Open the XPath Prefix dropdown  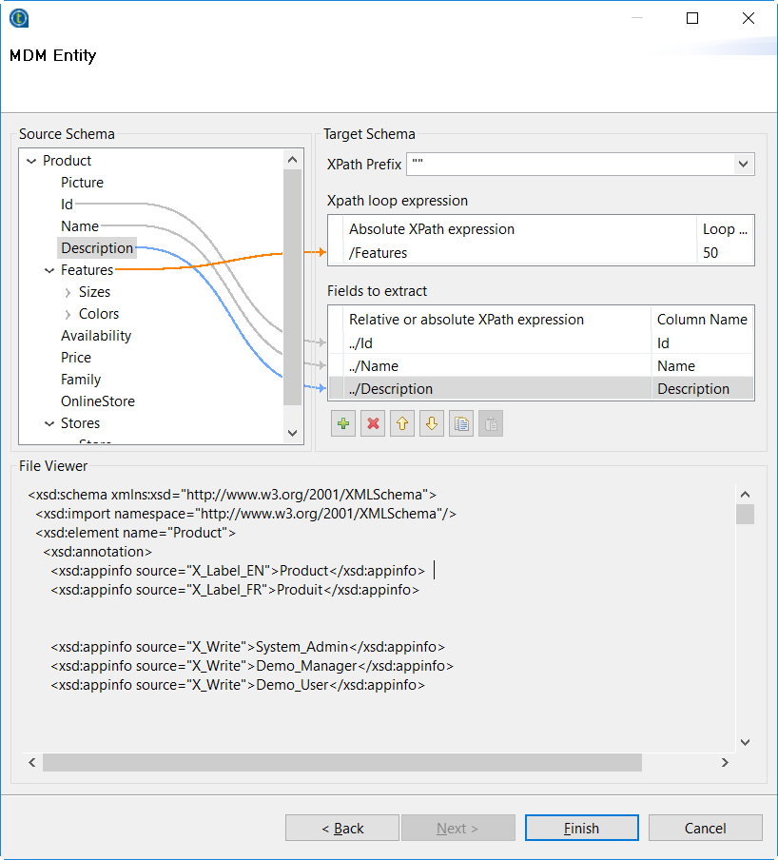[x=743, y=164]
